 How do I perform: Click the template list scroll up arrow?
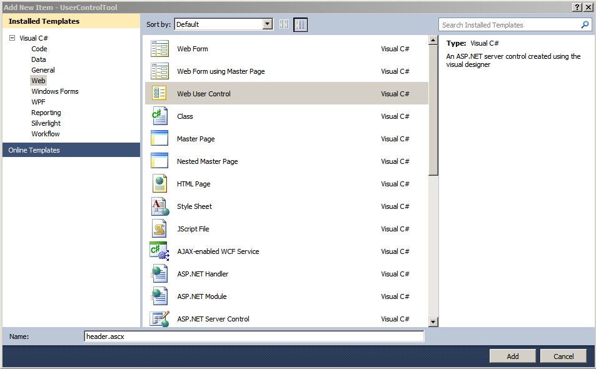[433, 40]
